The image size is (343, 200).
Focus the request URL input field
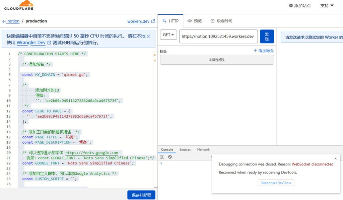(218, 36)
